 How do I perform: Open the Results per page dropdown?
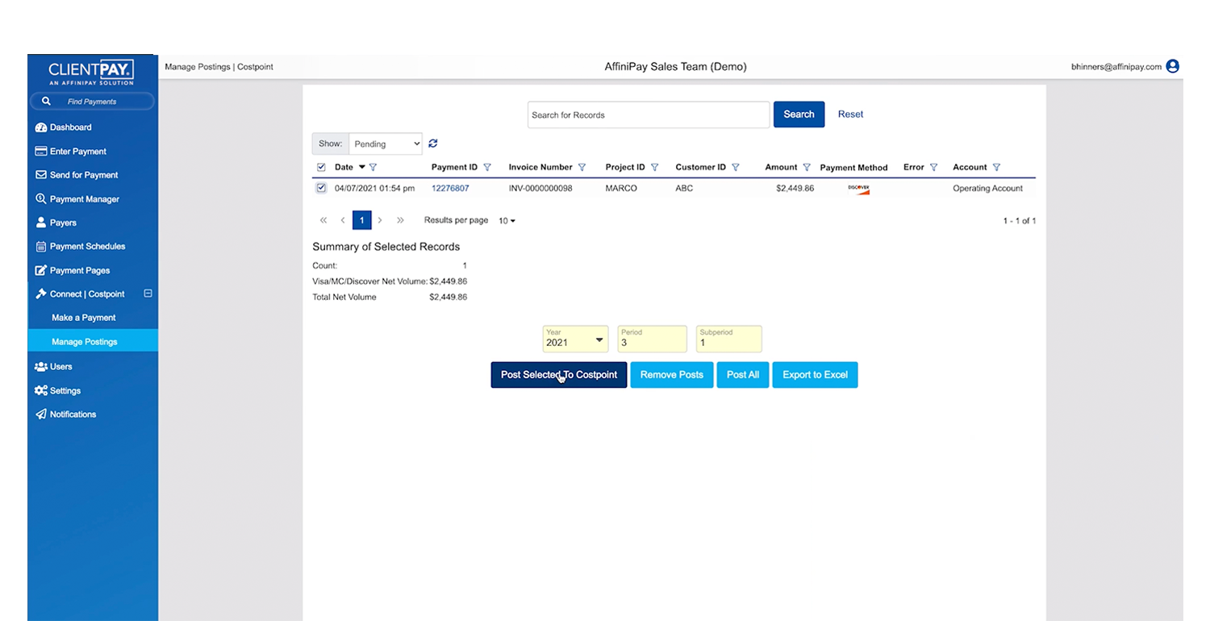pos(507,220)
